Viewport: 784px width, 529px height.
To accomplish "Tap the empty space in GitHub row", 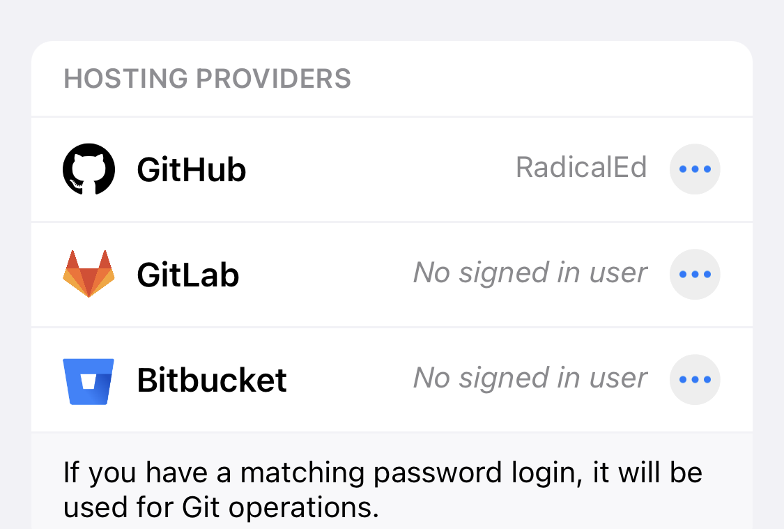I will pyautogui.click(x=380, y=169).
